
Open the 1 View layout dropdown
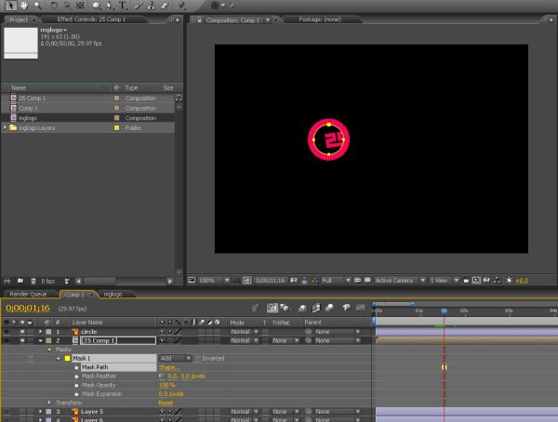pyautogui.click(x=444, y=281)
